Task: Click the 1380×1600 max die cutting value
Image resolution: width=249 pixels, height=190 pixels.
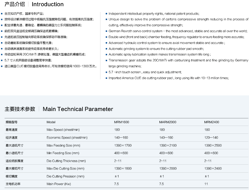Action: (123, 169)
